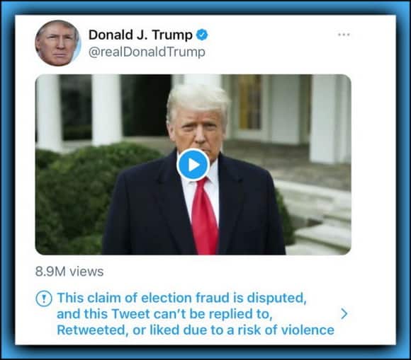Open the three-dot more options menu
Screen dimensions: 411x360
coord(344,35)
